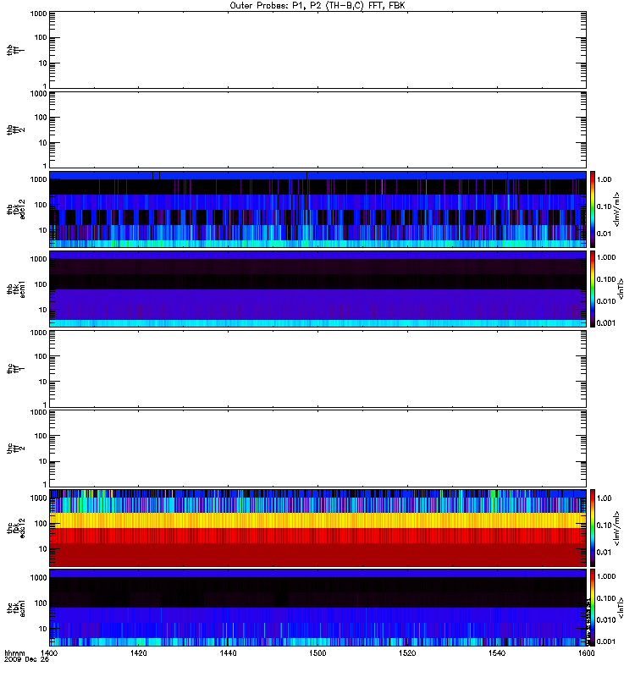Click the 0.001 value on thb scm1 colorbar
Image resolution: width=635 pixels, height=677 pixels.
tap(606, 323)
